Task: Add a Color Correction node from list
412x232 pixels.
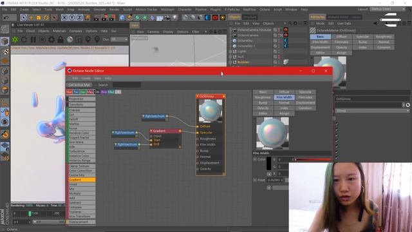Action: [82, 170]
